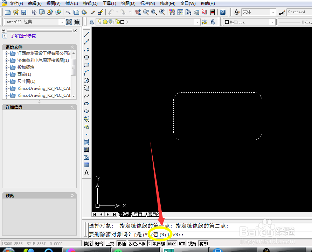
Task: Open the Insert Block tool
Action: [x=86, y=119]
